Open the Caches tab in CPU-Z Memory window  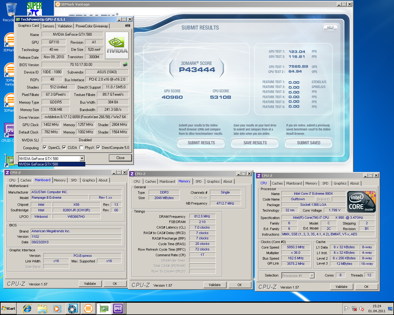click(151, 181)
